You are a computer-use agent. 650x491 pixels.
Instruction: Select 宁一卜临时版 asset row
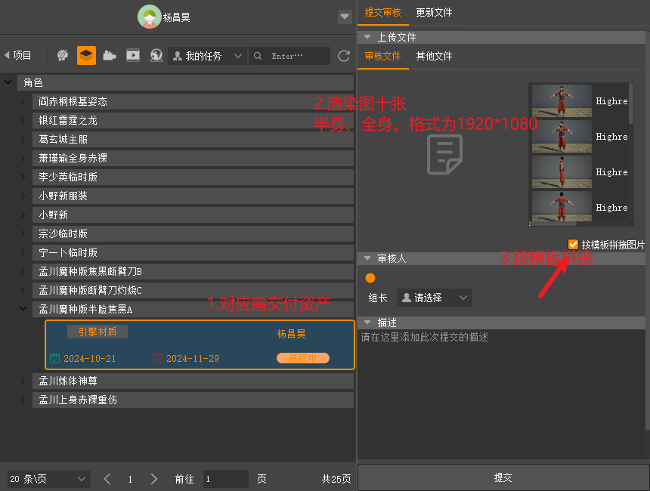193,253
